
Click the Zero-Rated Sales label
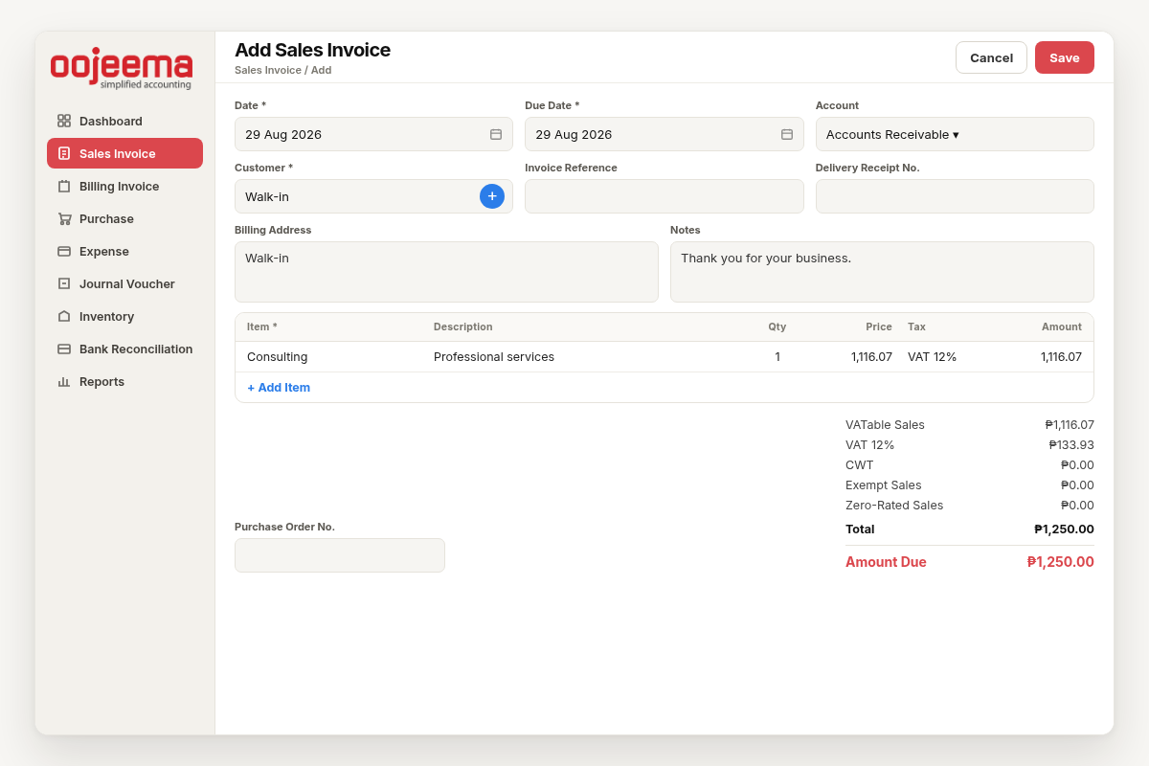[894, 506]
